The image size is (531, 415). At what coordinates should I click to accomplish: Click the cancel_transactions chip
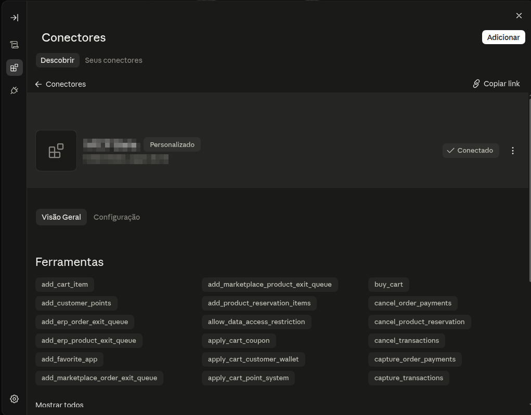pos(406,341)
